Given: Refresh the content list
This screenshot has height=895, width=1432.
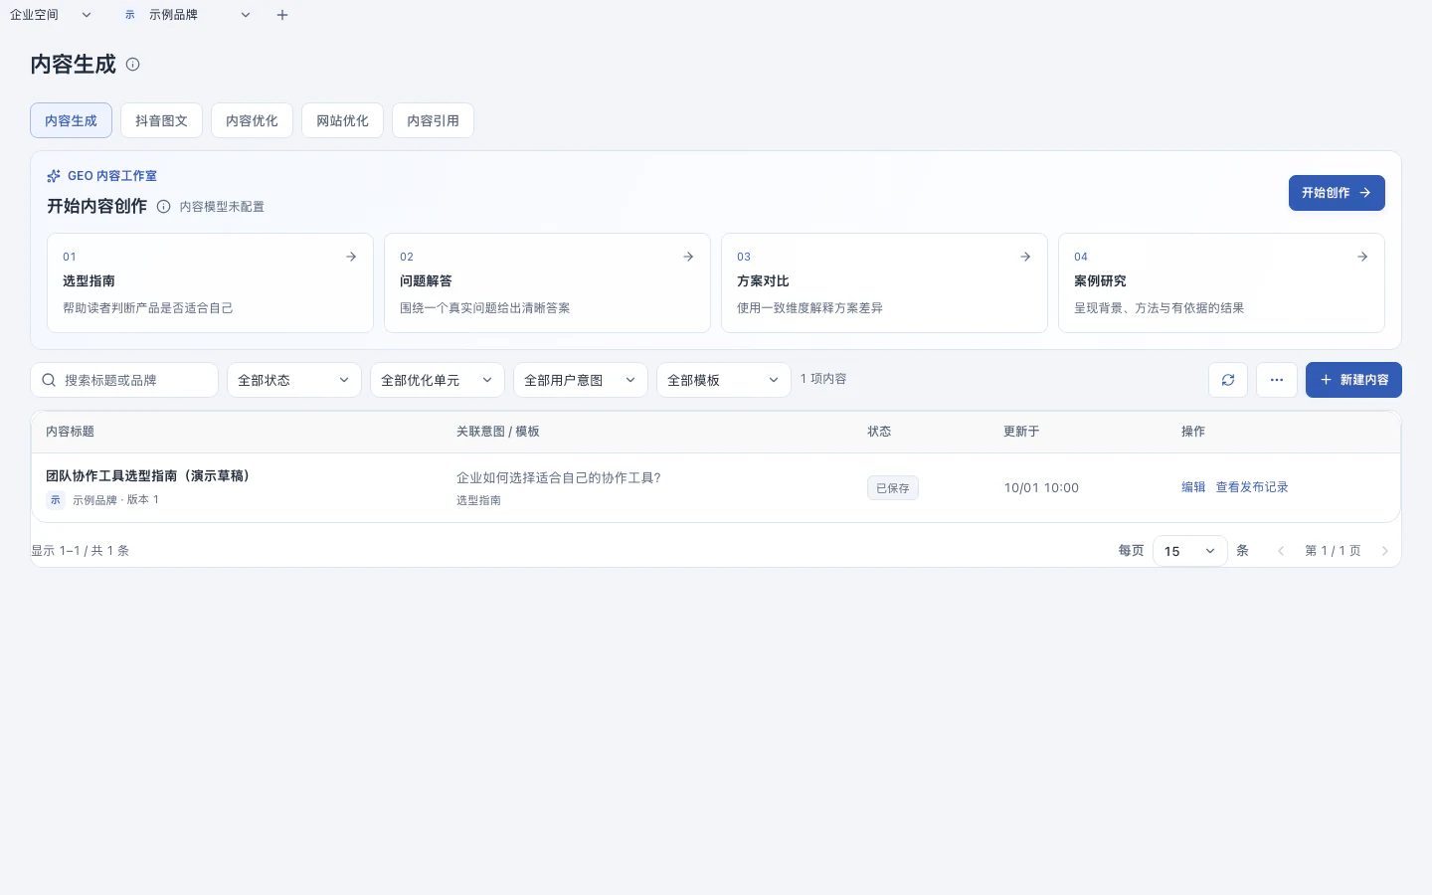Looking at the screenshot, I should (x=1228, y=380).
